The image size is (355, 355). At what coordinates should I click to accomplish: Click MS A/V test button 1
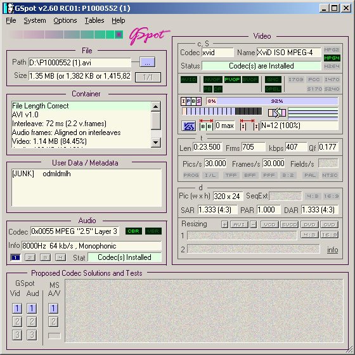[53, 308]
